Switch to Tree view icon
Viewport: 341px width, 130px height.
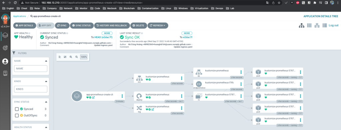[x=301, y=25]
